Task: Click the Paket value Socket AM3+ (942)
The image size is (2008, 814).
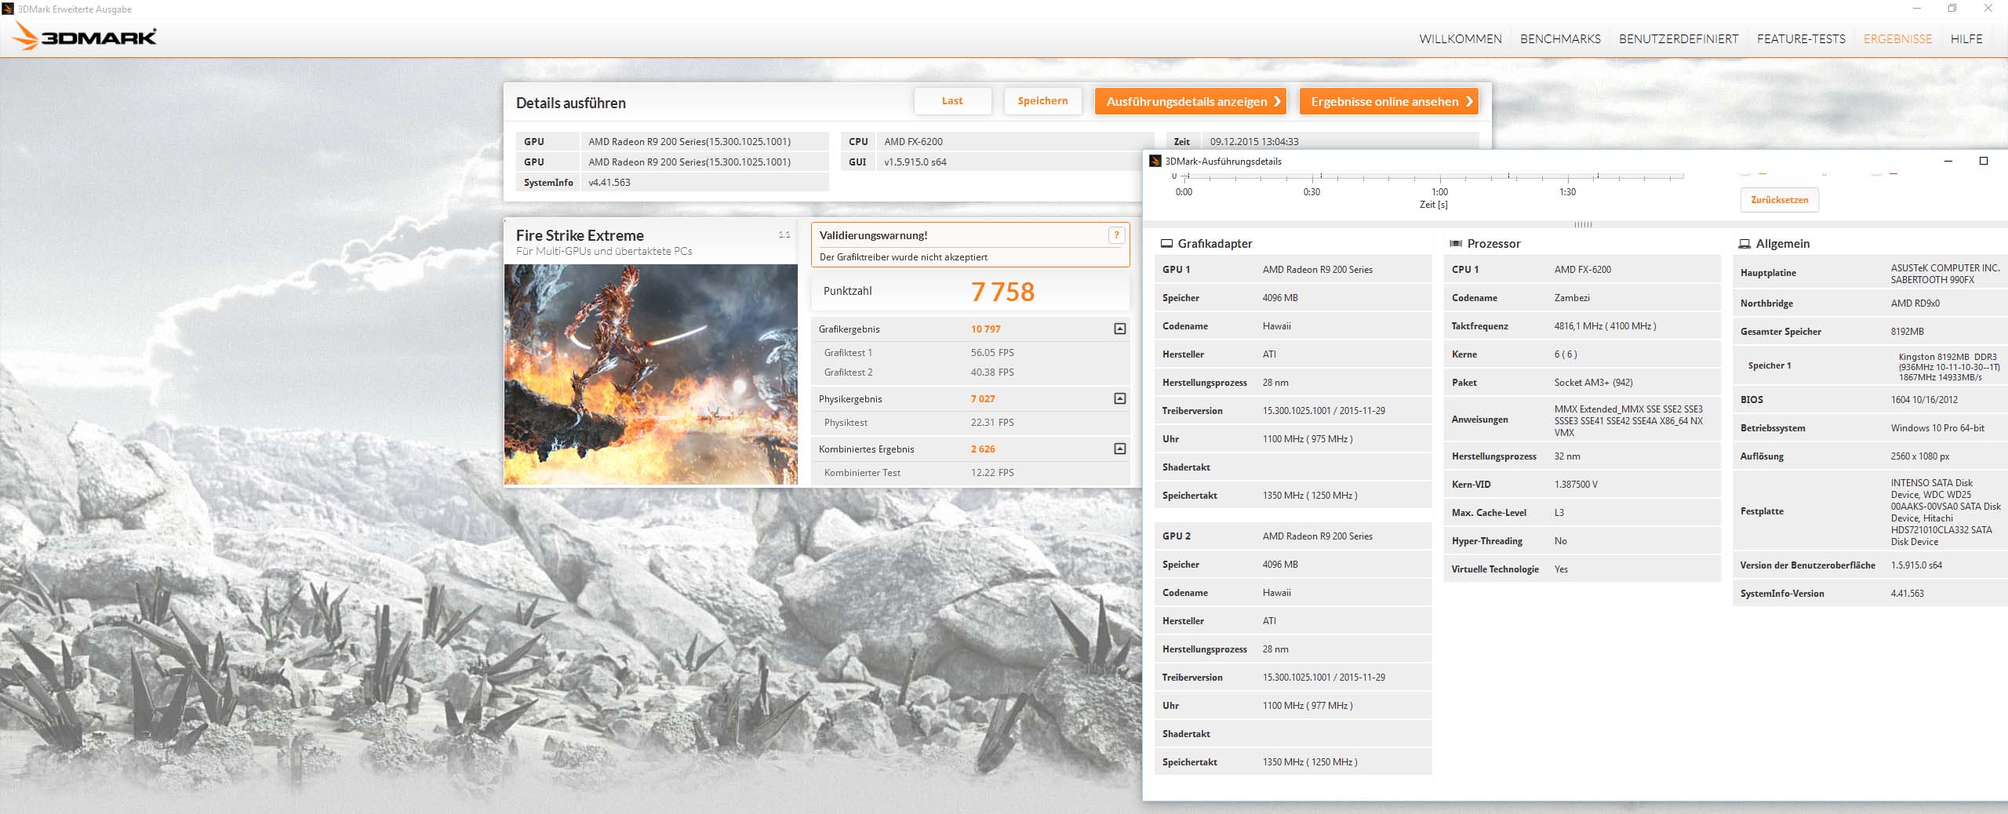Action: pyautogui.click(x=1594, y=383)
